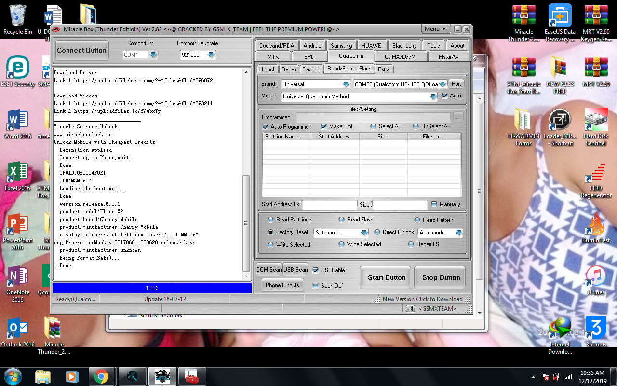Switch to the Samsung tab
Image resolution: width=617 pixels, height=386 pixels.
click(341, 45)
